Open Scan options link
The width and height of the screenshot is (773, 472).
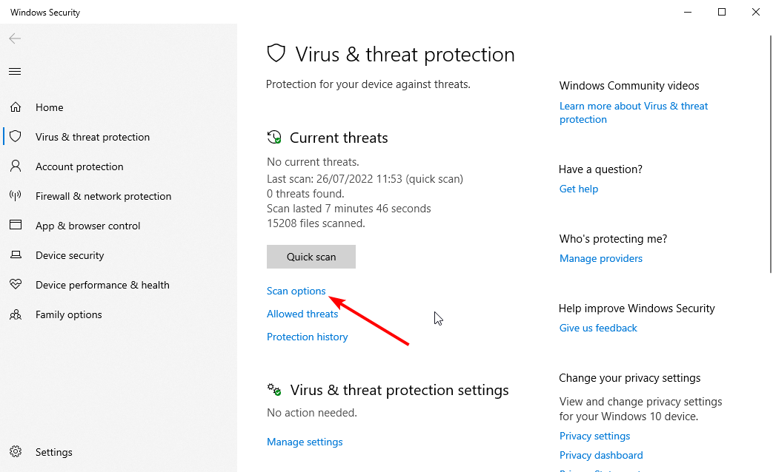(x=296, y=291)
